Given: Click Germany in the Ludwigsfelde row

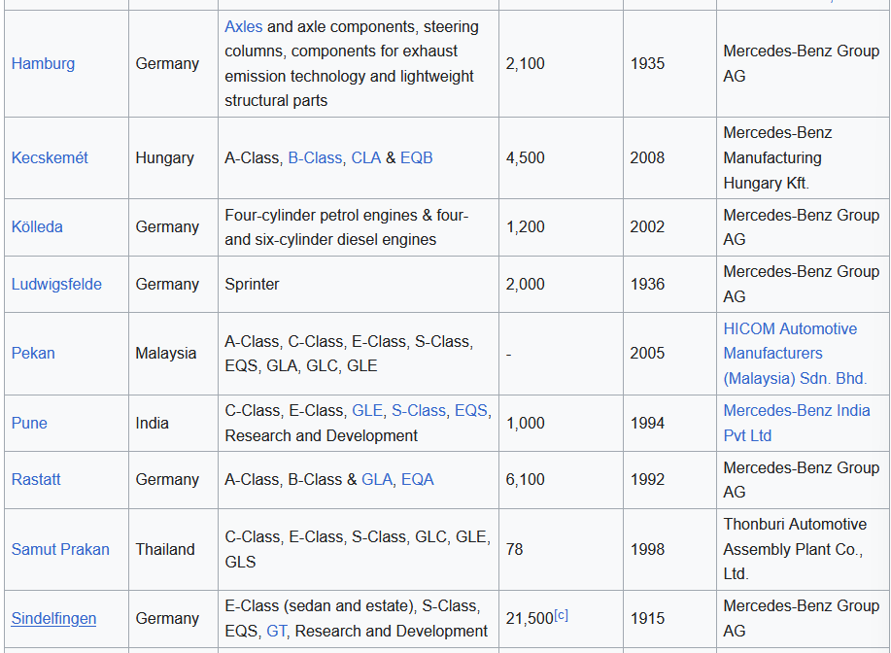Looking at the screenshot, I should pyautogui.click(x=167, y=284).
